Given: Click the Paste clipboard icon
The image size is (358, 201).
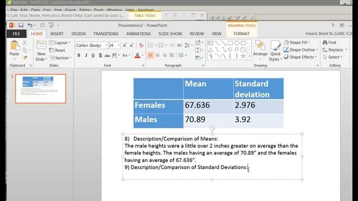Looking at the screenshot, I should (x=15, y=46).
